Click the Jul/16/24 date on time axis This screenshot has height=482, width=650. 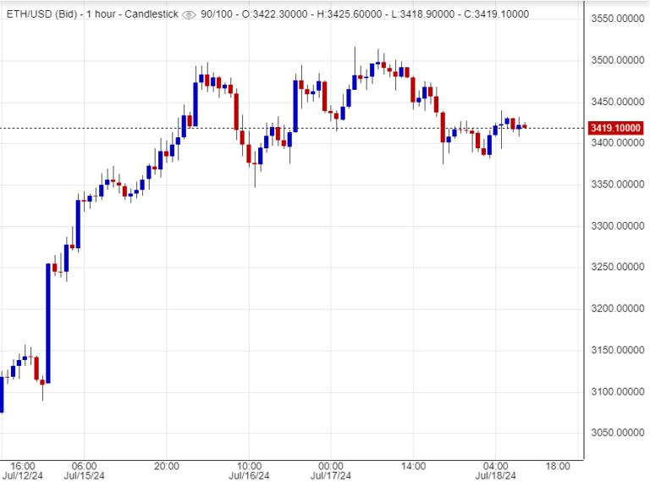249,475
